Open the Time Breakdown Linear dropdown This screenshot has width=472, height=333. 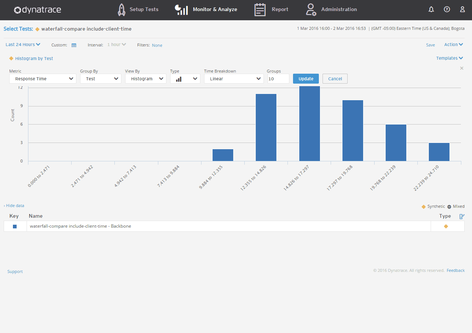tap(234, 79)
